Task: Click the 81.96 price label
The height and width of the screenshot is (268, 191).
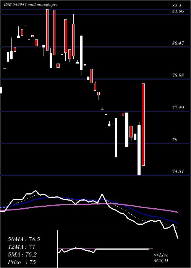Action: pos(178,11)
